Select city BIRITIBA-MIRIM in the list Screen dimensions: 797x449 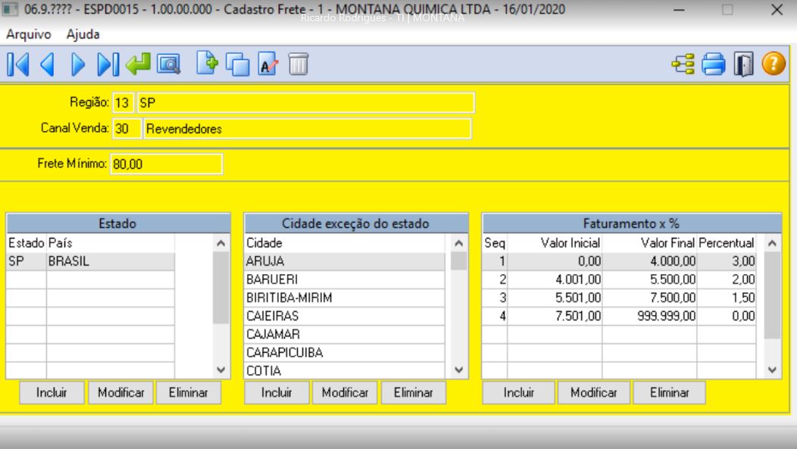pyautogui.click(x=345, y=298)
